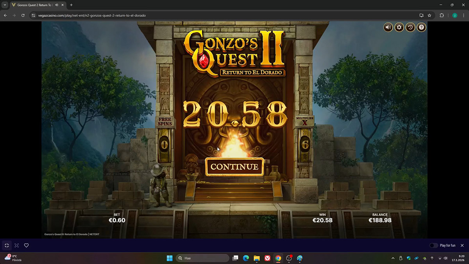Open Chrome three-dot menu
This screenshot has height=264, width=469.
coord(463,15)
